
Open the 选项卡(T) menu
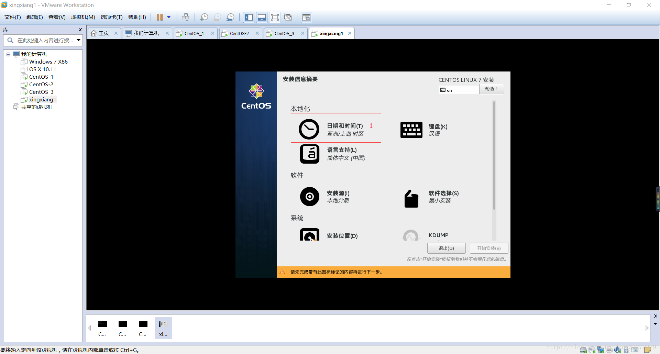click(x=112, y=17)
